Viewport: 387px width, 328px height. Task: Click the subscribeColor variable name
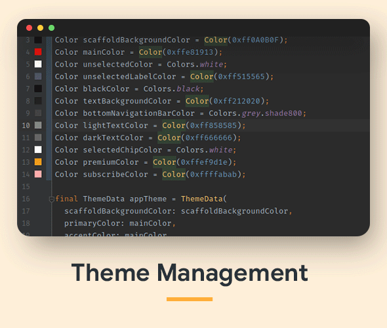(x=115, y=174)
